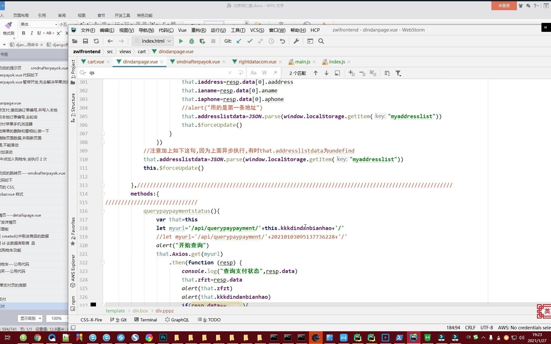Click the taskbar volume speaker icon
This screenshot has width=551, height=344.
point(522,338)
